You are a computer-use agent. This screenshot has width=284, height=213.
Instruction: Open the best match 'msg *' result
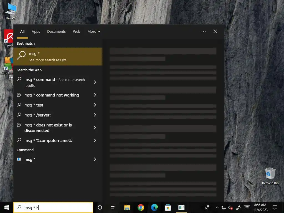click(x=58, y=57)
